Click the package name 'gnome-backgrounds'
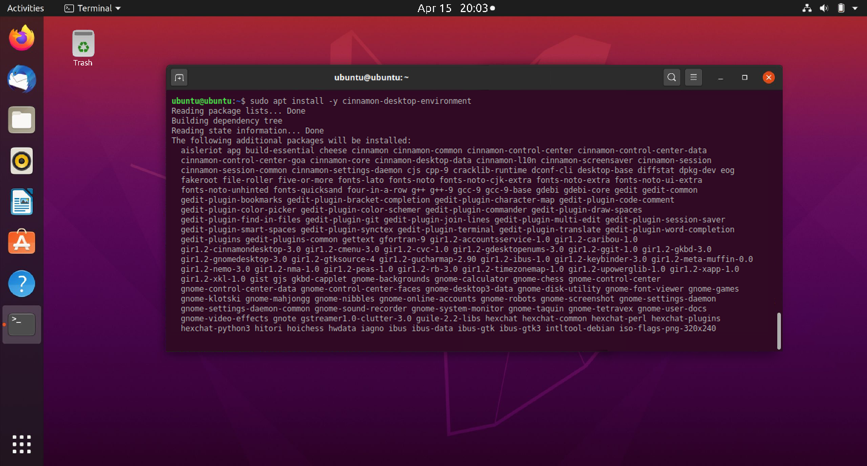Image resolution: width=867 pixels, height=466 pixels. coord(390,279)
